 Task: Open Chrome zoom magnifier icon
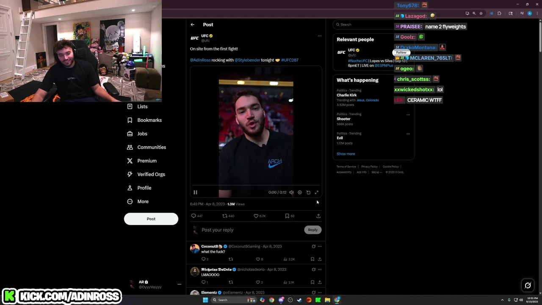click(x=474, y=14)
